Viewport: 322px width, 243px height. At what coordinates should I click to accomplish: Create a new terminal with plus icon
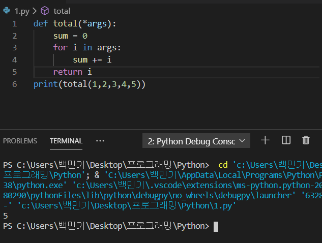click(265, 140)
